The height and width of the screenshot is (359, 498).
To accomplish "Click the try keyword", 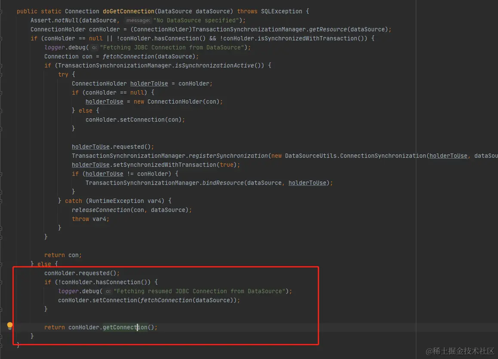I will 63,74.
